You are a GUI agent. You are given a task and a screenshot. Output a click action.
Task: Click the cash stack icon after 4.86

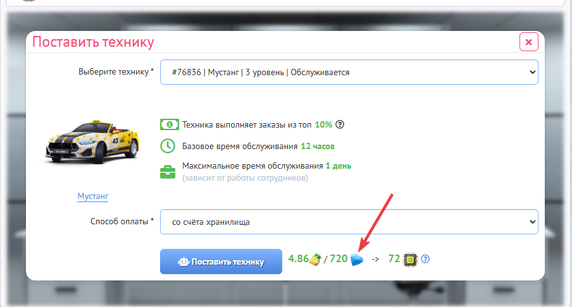coord(315,259)
